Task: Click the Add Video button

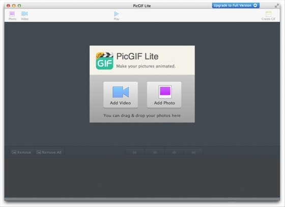Action: 121,95
